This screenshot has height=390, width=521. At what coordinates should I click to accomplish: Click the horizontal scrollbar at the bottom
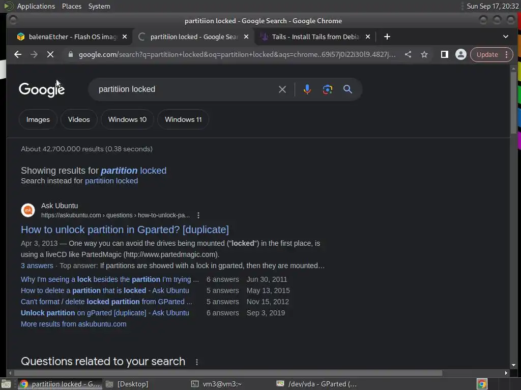click(x=228, y=373)
